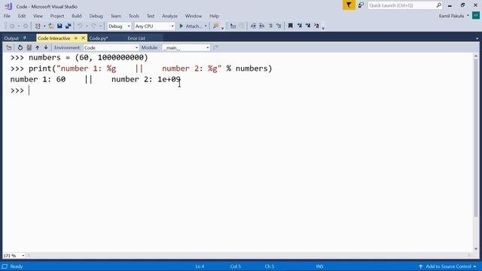Open the Edit menu
Viewport: 482px width, 271px height.
click(22, 16)
